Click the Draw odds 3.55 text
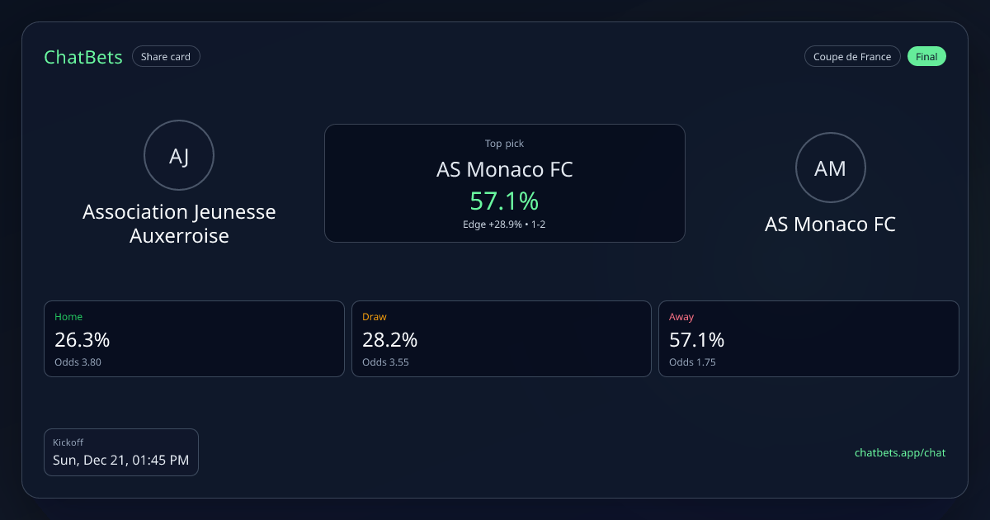 [x=385, y=362]
